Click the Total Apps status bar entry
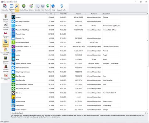This screenshot has width=149, height=123. [x=4, y=122]
